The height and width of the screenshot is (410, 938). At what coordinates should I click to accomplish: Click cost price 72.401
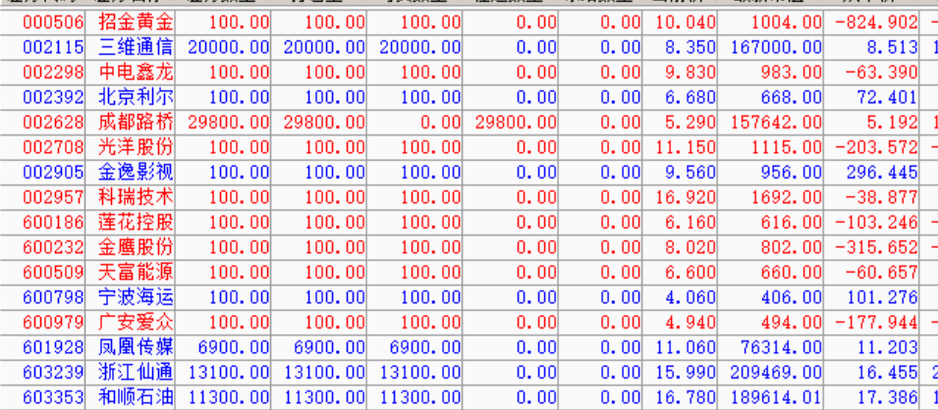pos(887,97)
